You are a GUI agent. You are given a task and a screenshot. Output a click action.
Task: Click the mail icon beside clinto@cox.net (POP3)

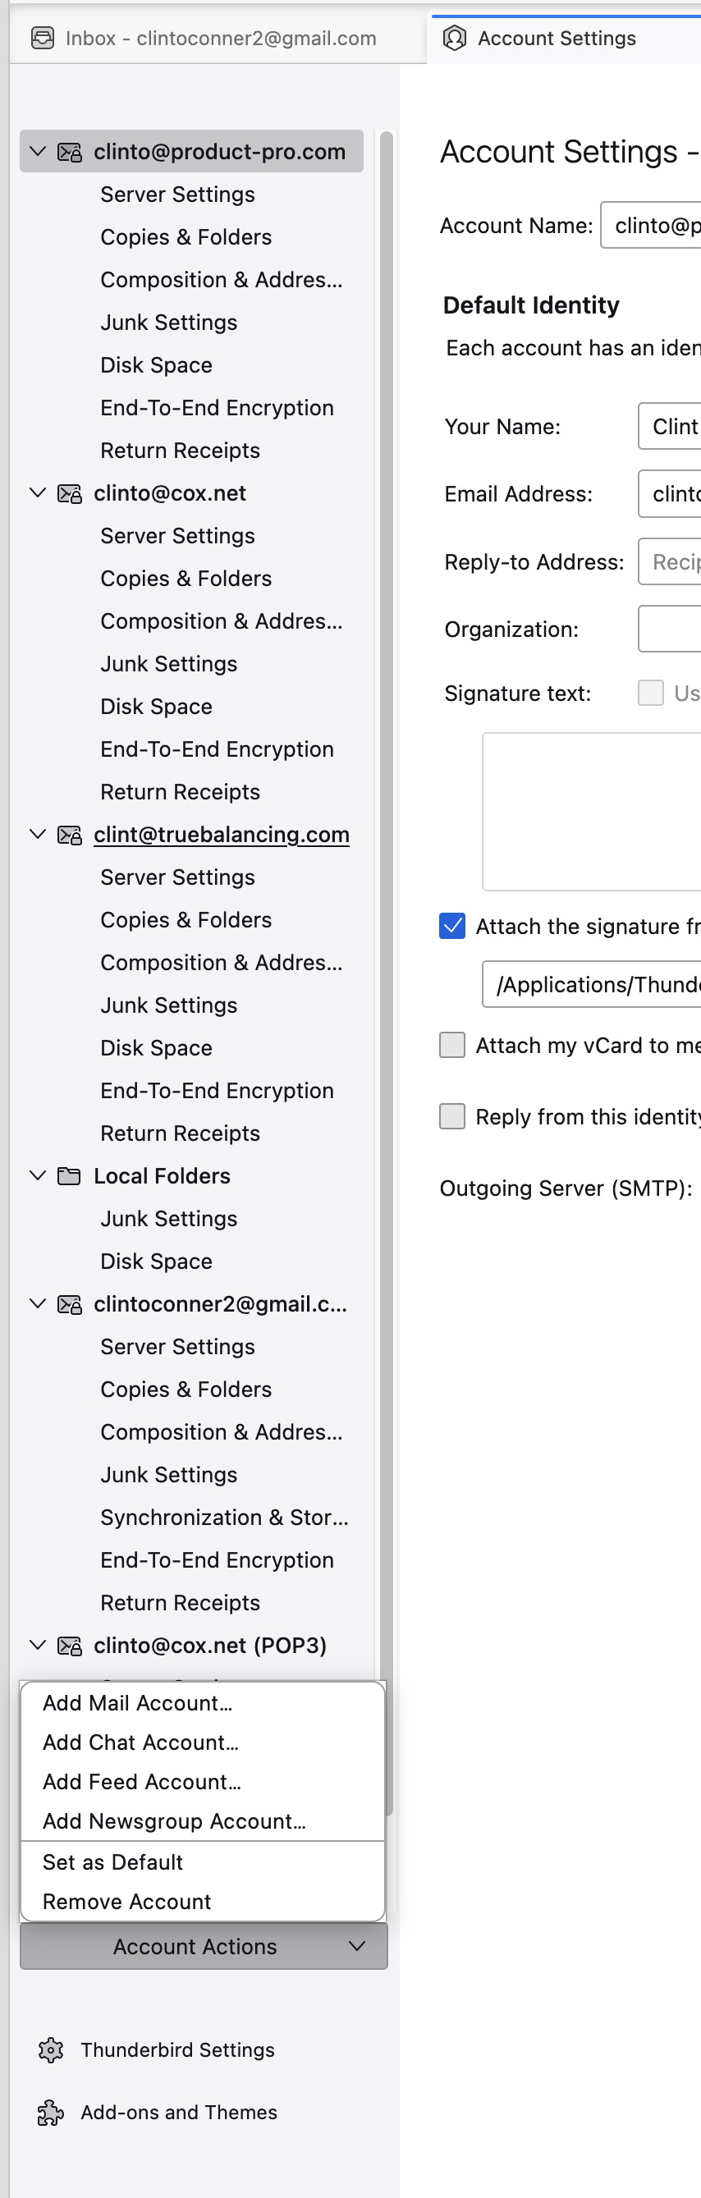[x=69, y=1645]
